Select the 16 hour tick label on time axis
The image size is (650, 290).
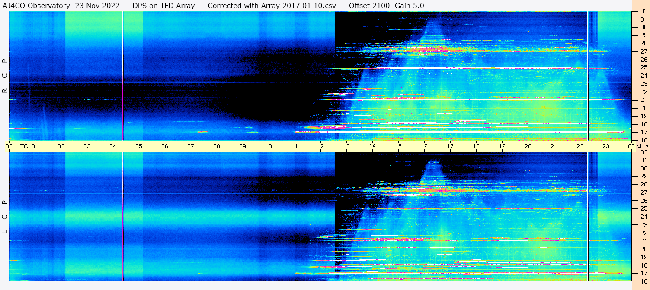pos(424,146)
